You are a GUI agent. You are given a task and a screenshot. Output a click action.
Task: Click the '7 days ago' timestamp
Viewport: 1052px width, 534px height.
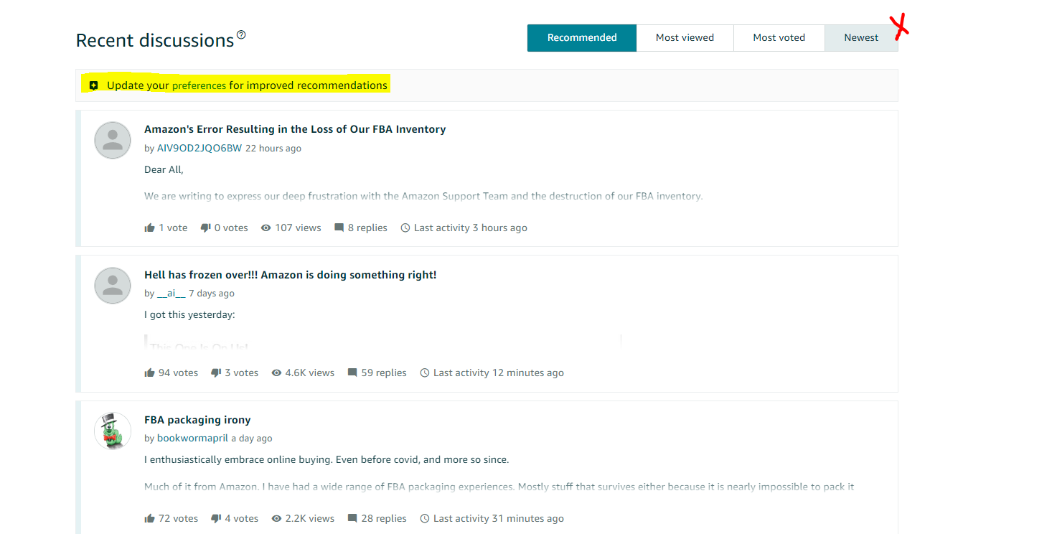[x=212, y=294]
